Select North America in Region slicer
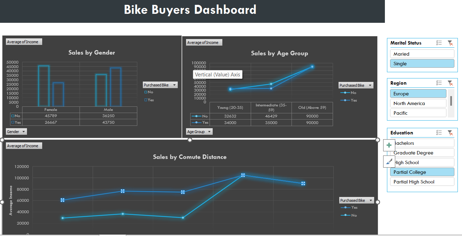Image resolution: width=462 pixels, height=236 pixels. pyautogui.click(x=418, y=103)
